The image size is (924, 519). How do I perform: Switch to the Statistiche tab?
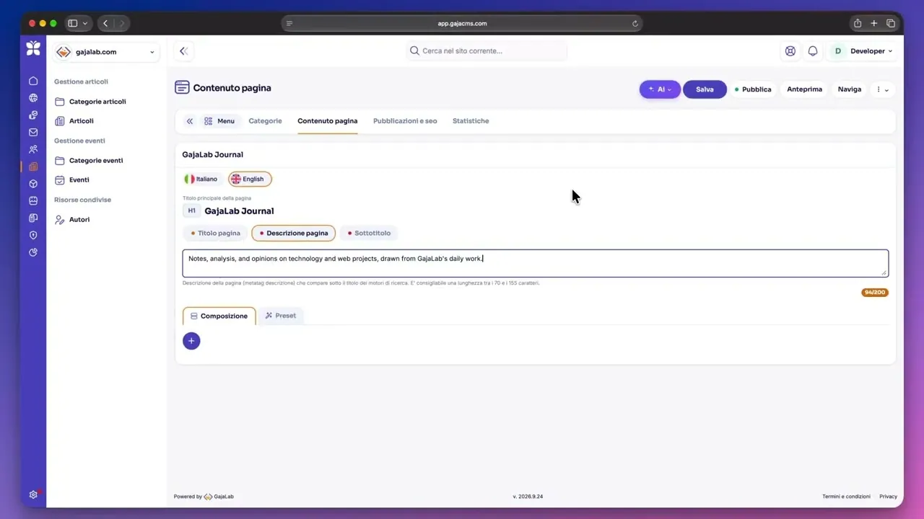point(471,121)
